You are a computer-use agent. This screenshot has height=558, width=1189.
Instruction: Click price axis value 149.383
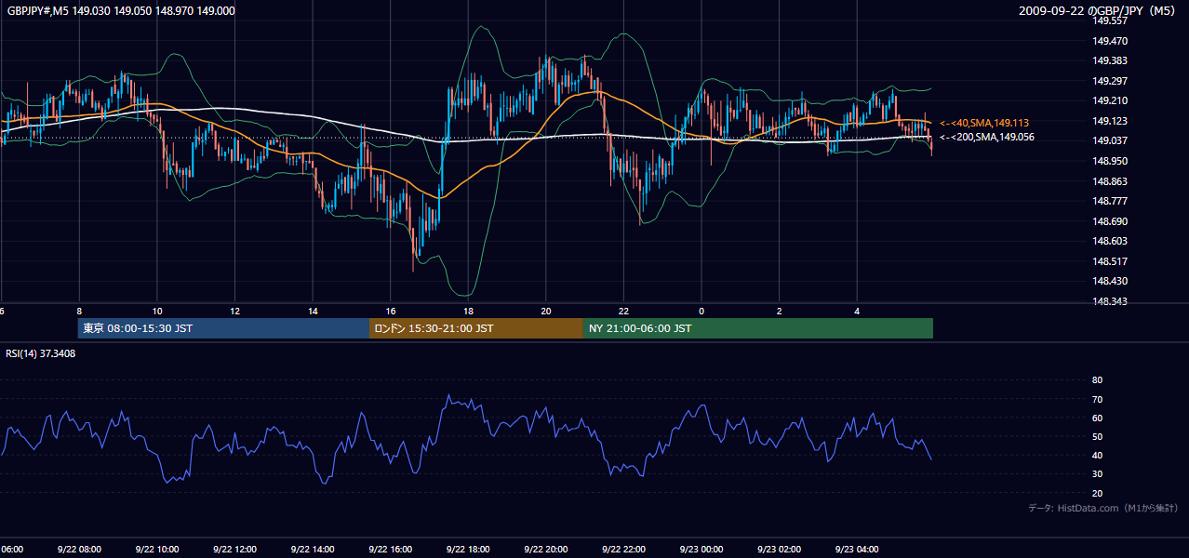coord(1110,60)
